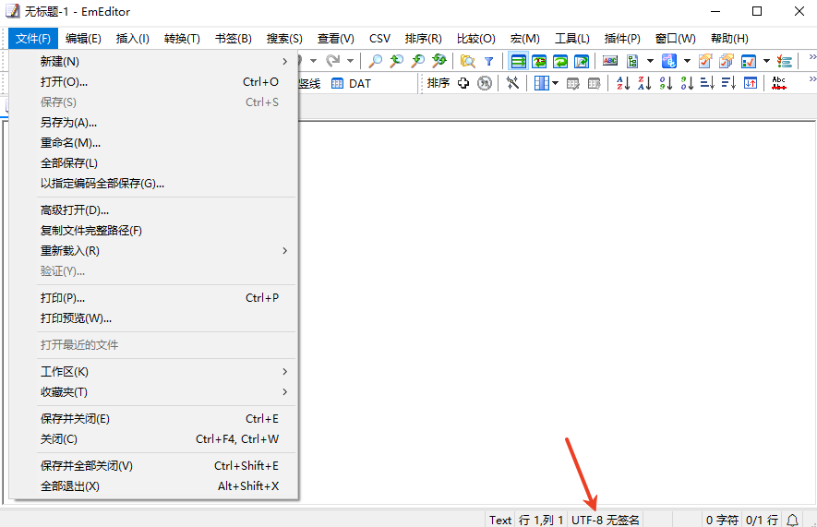Click the blue Filter funnel icon

coord(488,61)
